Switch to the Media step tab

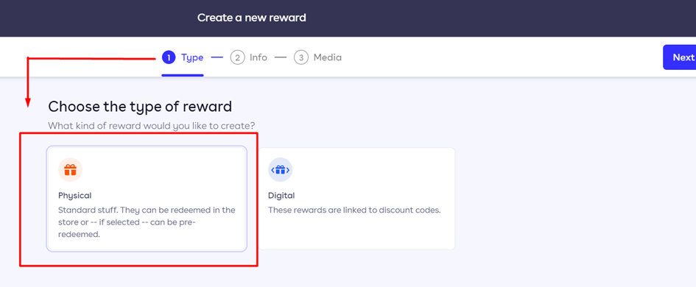[318, 57]
